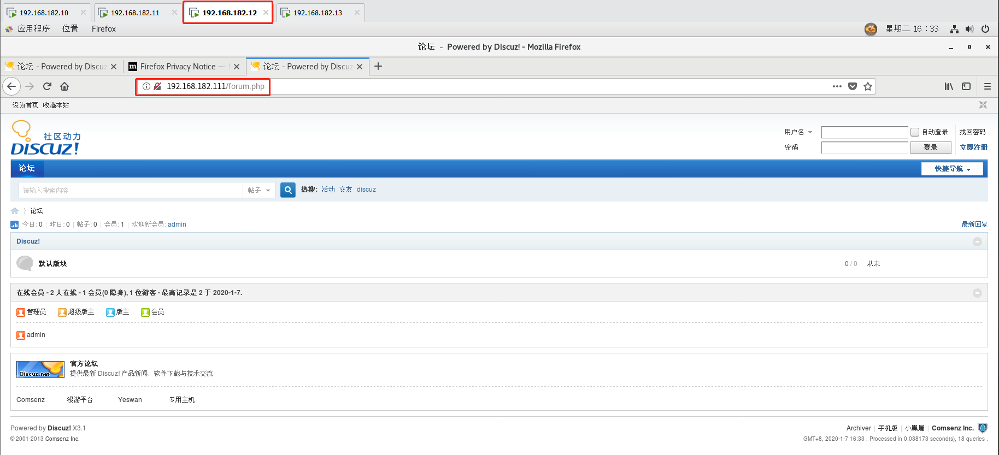The image size is (999, 455).
Task: Click the Firefox forward arrow button
Action: click(30, 86)
